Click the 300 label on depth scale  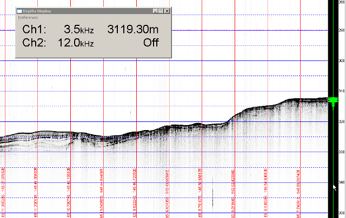coord(342,61)
